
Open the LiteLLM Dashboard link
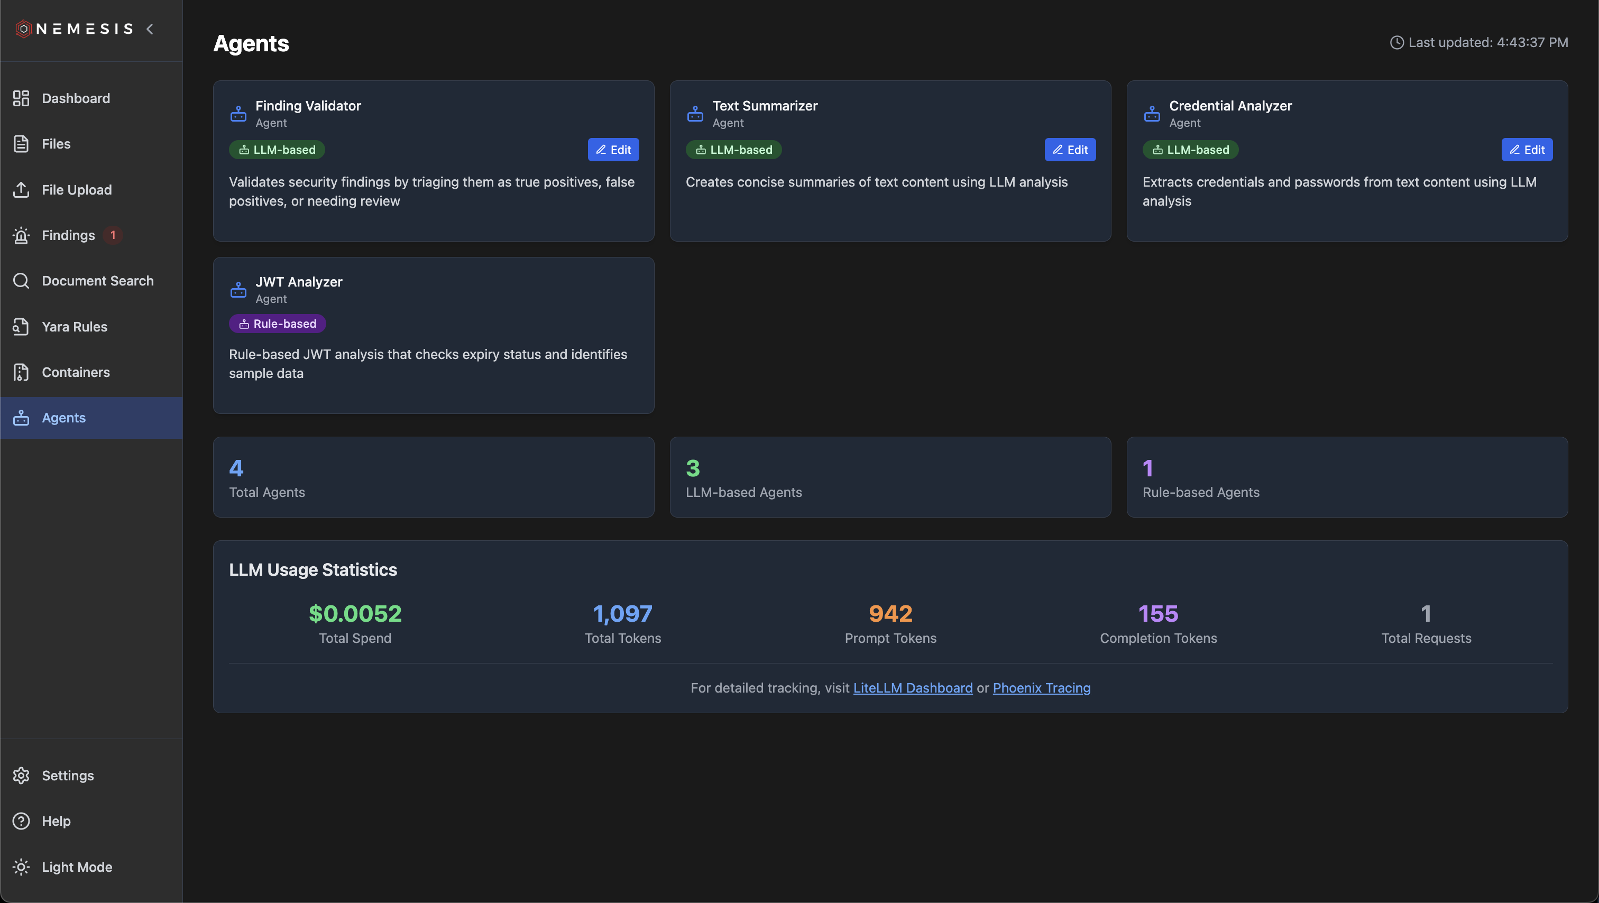click(x=913, y=688)
